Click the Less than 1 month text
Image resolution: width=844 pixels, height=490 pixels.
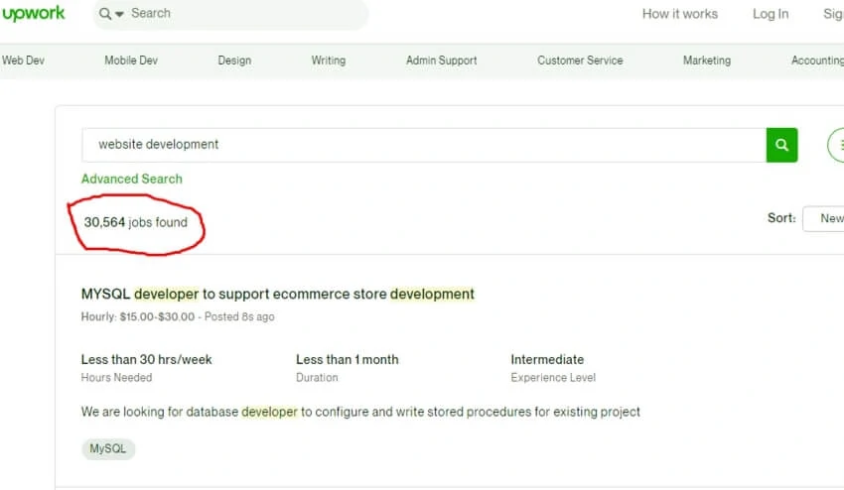pos(348,359)
